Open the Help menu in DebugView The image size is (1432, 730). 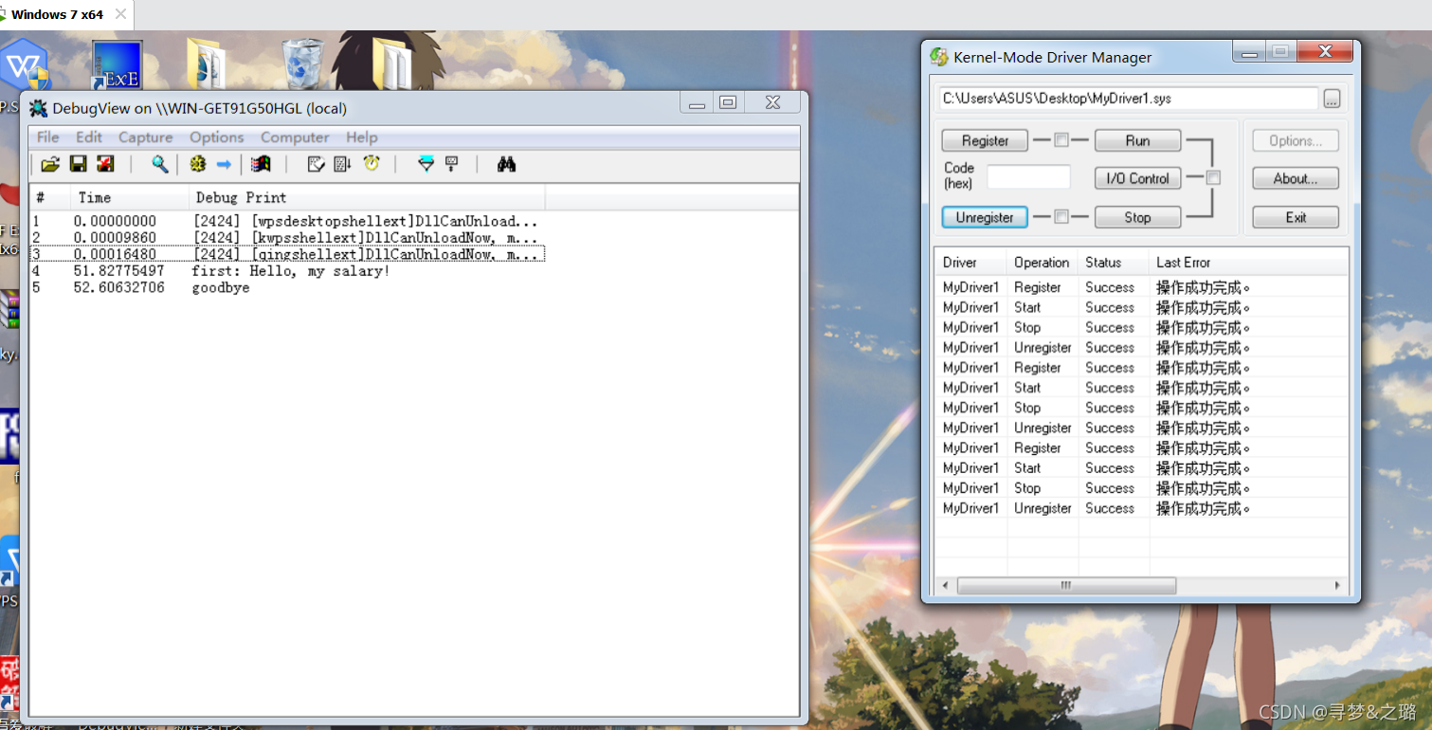pyautogui.click(x=362, y=137)
